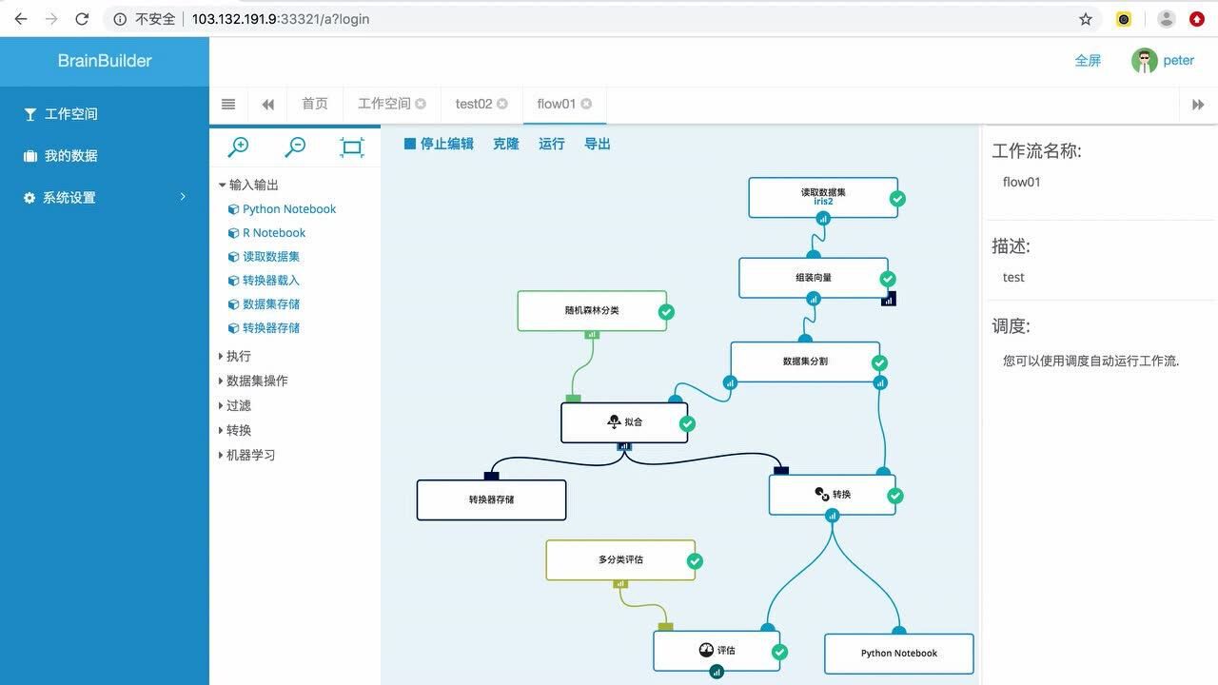Click the tabs scroll-left double arrow
The height and width of the screenshot is (685, 1218).
click(268, 105)
